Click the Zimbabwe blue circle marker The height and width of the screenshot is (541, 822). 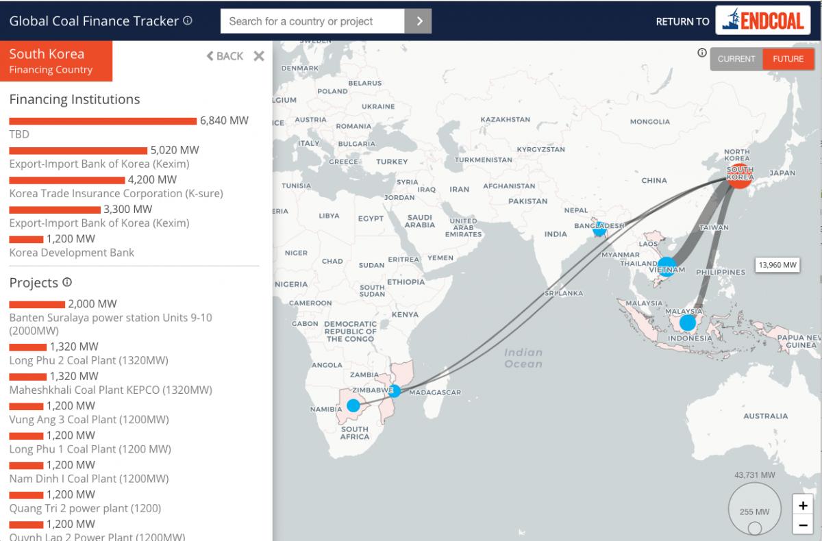(395, 391)
